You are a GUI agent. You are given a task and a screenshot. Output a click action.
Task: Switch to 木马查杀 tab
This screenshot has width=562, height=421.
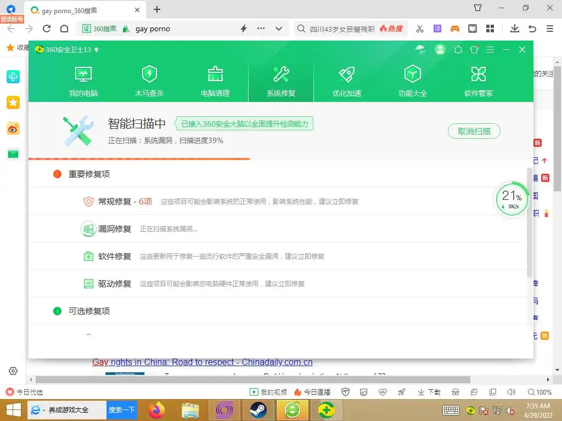pyautogui.click(x=149, y=82)
